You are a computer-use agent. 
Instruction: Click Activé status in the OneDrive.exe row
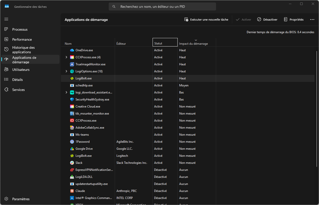pyautogui.click(x=158, y=50)
